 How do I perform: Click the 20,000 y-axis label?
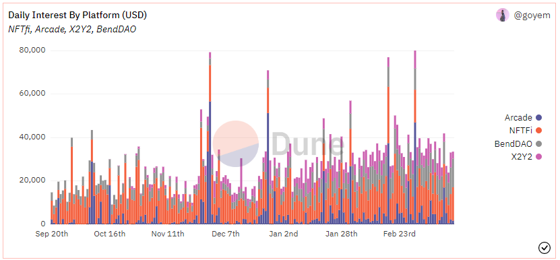click(32, 181)
